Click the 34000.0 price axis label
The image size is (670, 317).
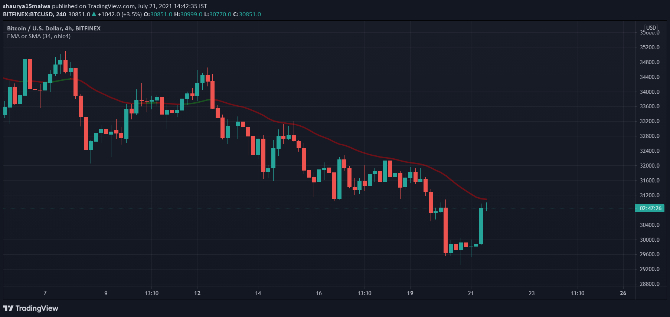[x=650, y=92]
